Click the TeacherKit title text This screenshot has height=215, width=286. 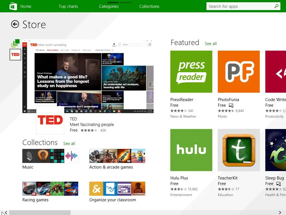coord(228,178)
